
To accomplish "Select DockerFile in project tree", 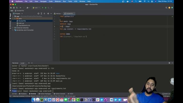I will [22, 21].
